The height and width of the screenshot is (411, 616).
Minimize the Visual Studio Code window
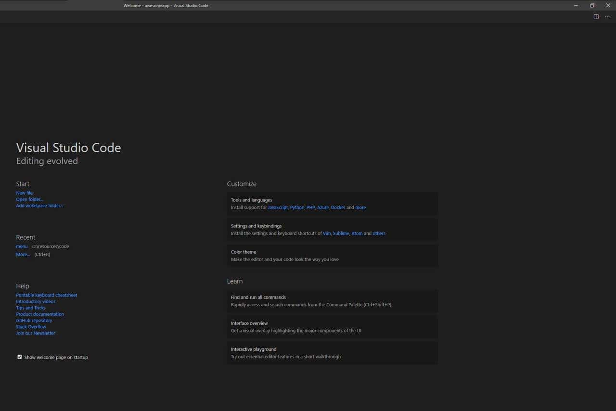pos(576,5)
